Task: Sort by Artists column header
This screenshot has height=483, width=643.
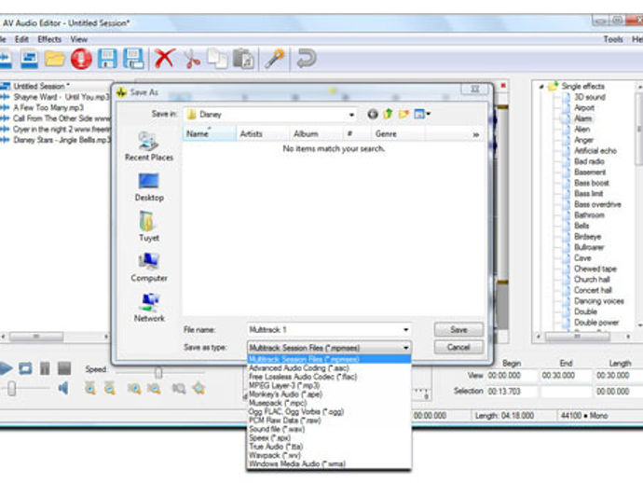Action: 263,134
